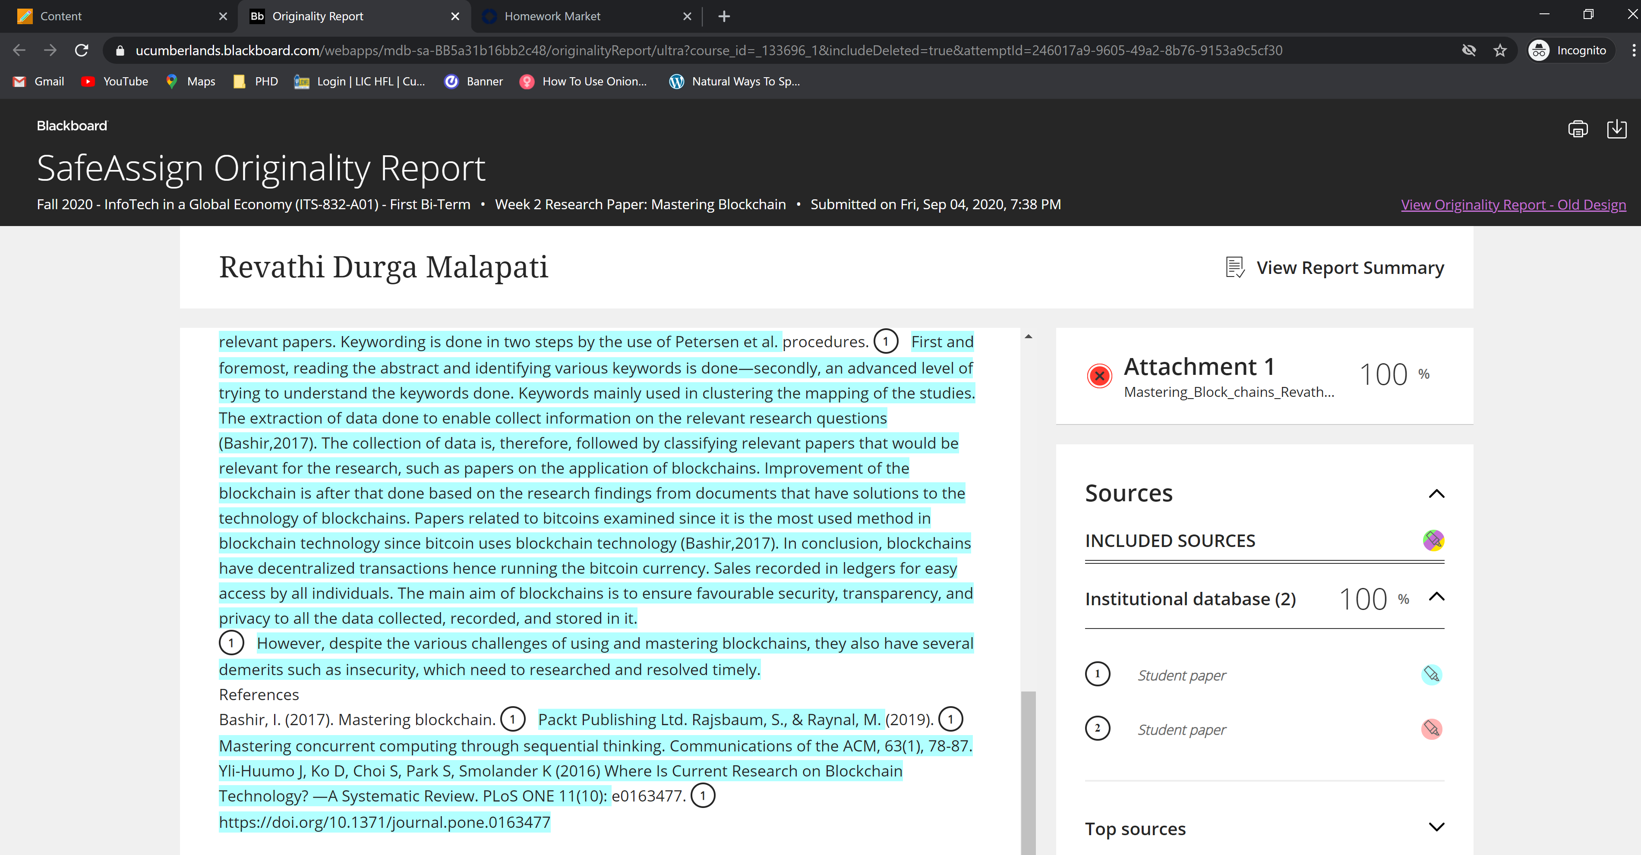Click the red X Attachment 1 status icon
The width and height of the screenshot is (1641, 855).
pos(1099,376)
